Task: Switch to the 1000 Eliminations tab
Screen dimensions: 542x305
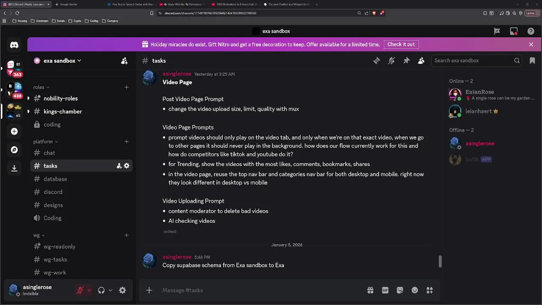Action: click(235, 4)
